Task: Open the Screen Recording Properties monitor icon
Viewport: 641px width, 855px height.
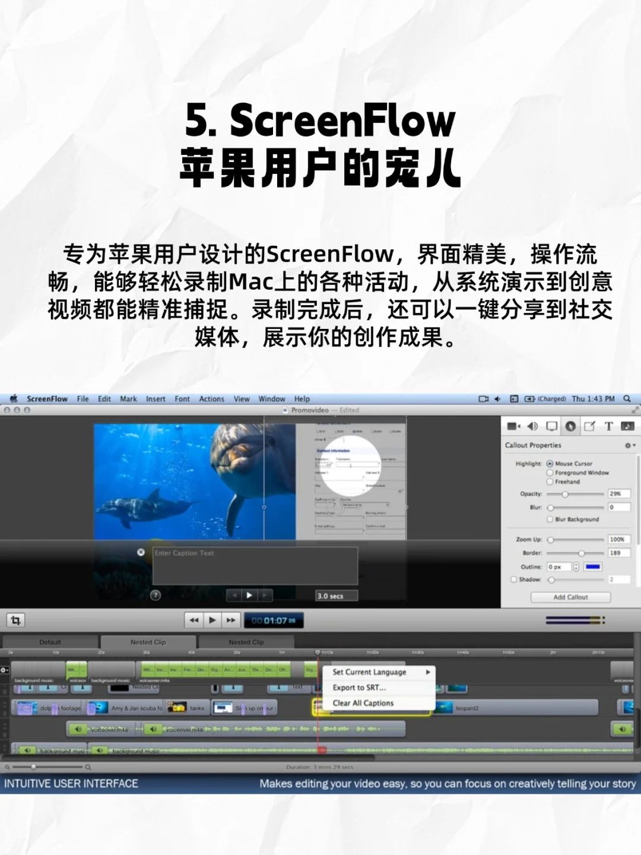Action: (552, 426)
